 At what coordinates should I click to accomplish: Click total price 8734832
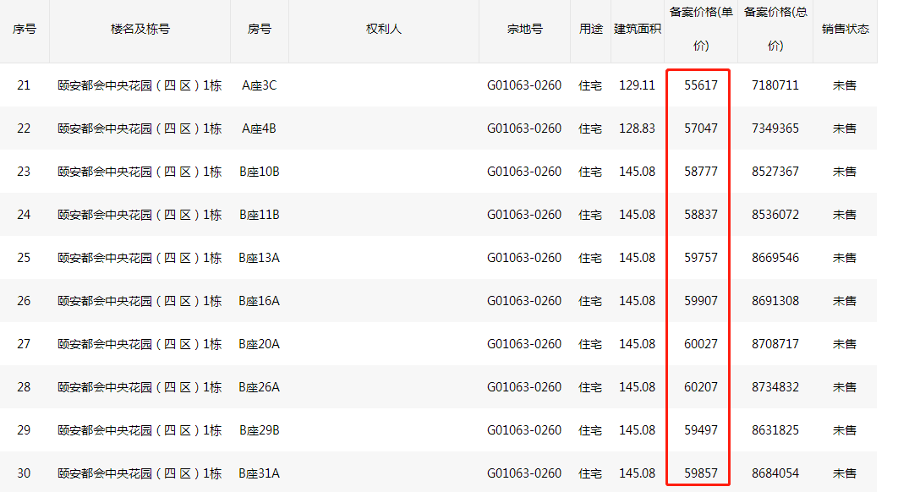coord(775,387)
